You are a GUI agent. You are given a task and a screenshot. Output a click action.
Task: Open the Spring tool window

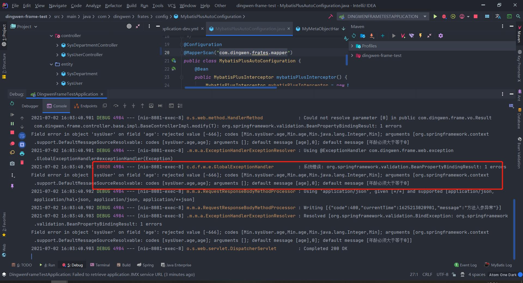click(x=145, y=265)
